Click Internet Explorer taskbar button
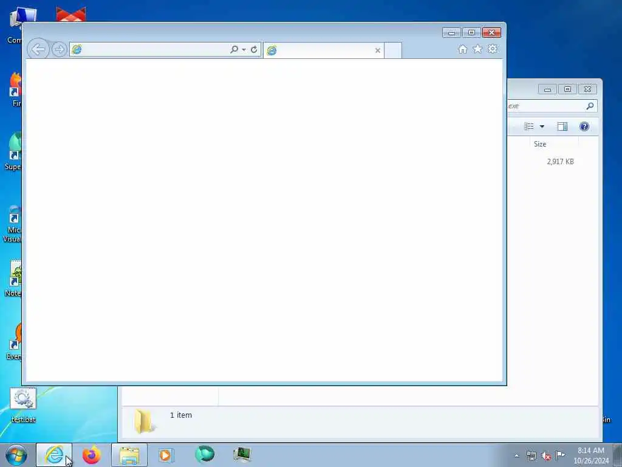 [54, 455]
